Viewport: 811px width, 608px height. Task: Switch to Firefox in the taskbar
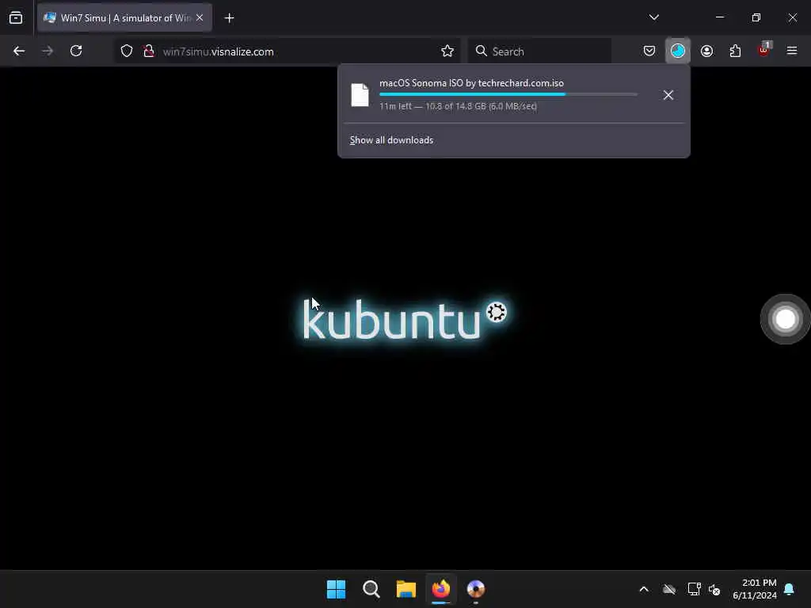pos(441,589)
